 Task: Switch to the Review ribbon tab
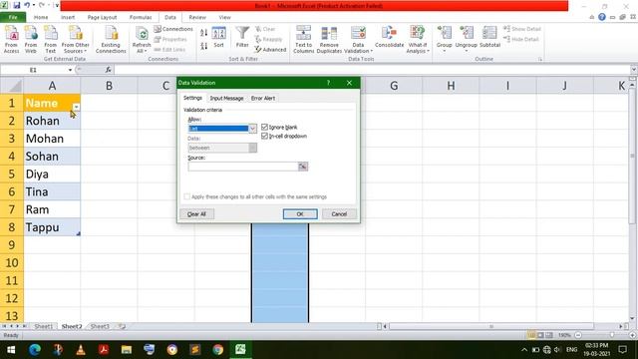(197, 18)
